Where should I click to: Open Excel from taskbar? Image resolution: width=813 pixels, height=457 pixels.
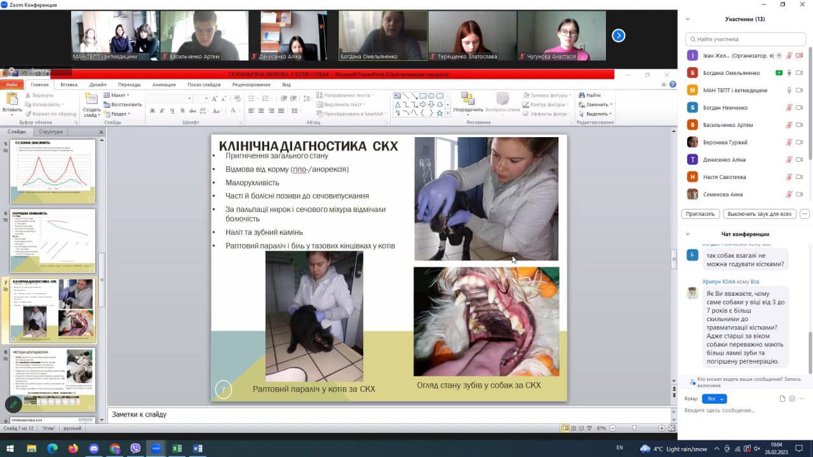point(177,448)
